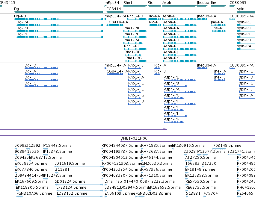Select transcript spin-RE
The height and width of the screenshot is (198, 255).
point(246,25)
